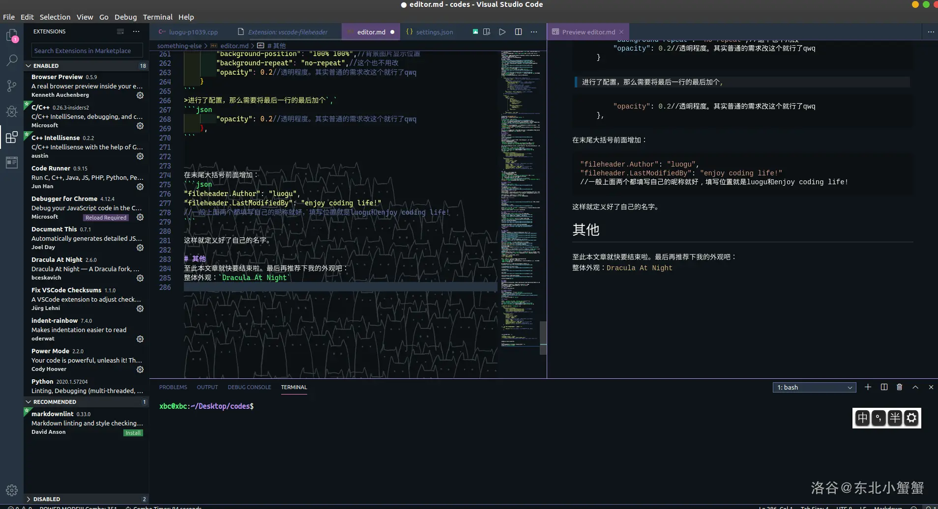Open gear menu for Dracula At Night
938x509 pixels.
click(140, 278)
